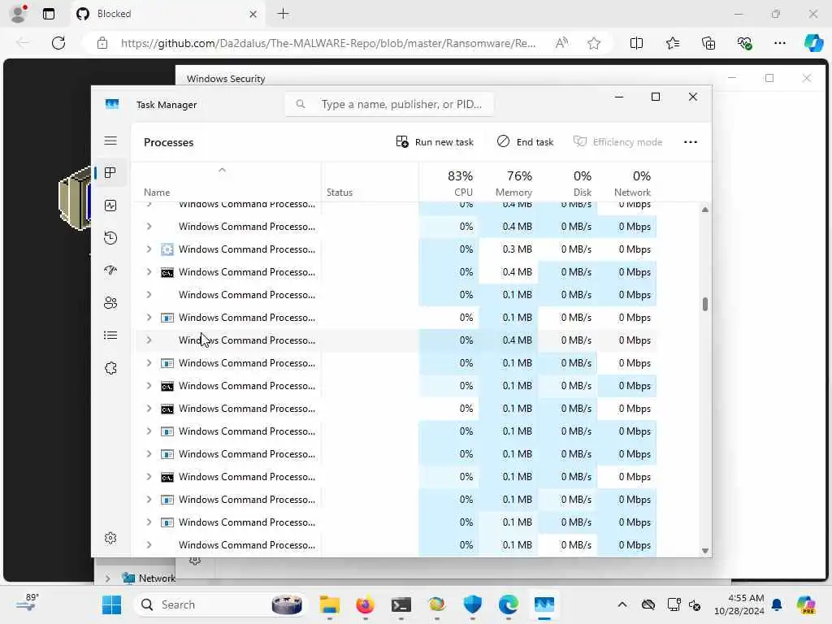Refresh the browser page
The image size is (832, 624).
(58, 43)
